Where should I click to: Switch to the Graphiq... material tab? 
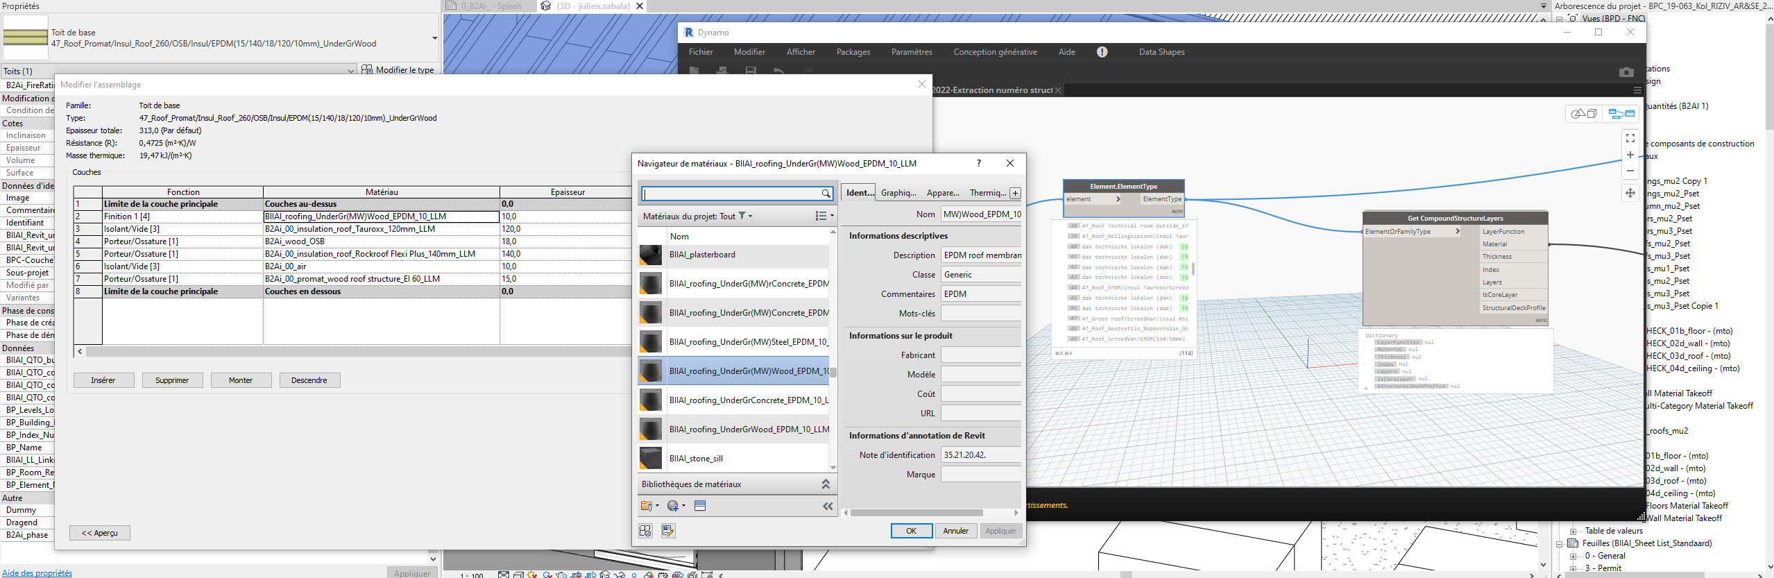pos(898,193)
